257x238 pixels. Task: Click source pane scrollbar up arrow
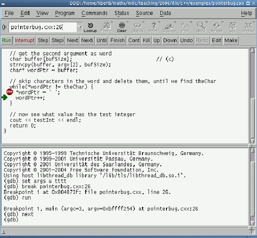click(x=253, y=51)
